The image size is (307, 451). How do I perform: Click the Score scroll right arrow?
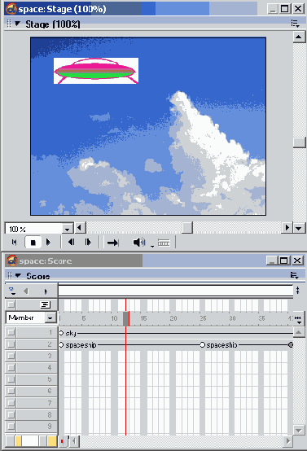(287, 441)
